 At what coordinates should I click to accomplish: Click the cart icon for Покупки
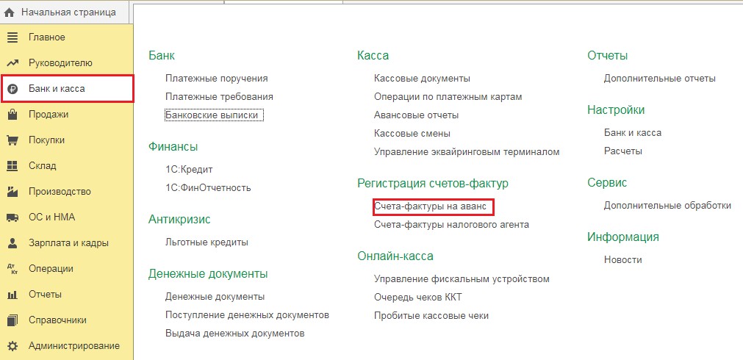tap(12, 140)
